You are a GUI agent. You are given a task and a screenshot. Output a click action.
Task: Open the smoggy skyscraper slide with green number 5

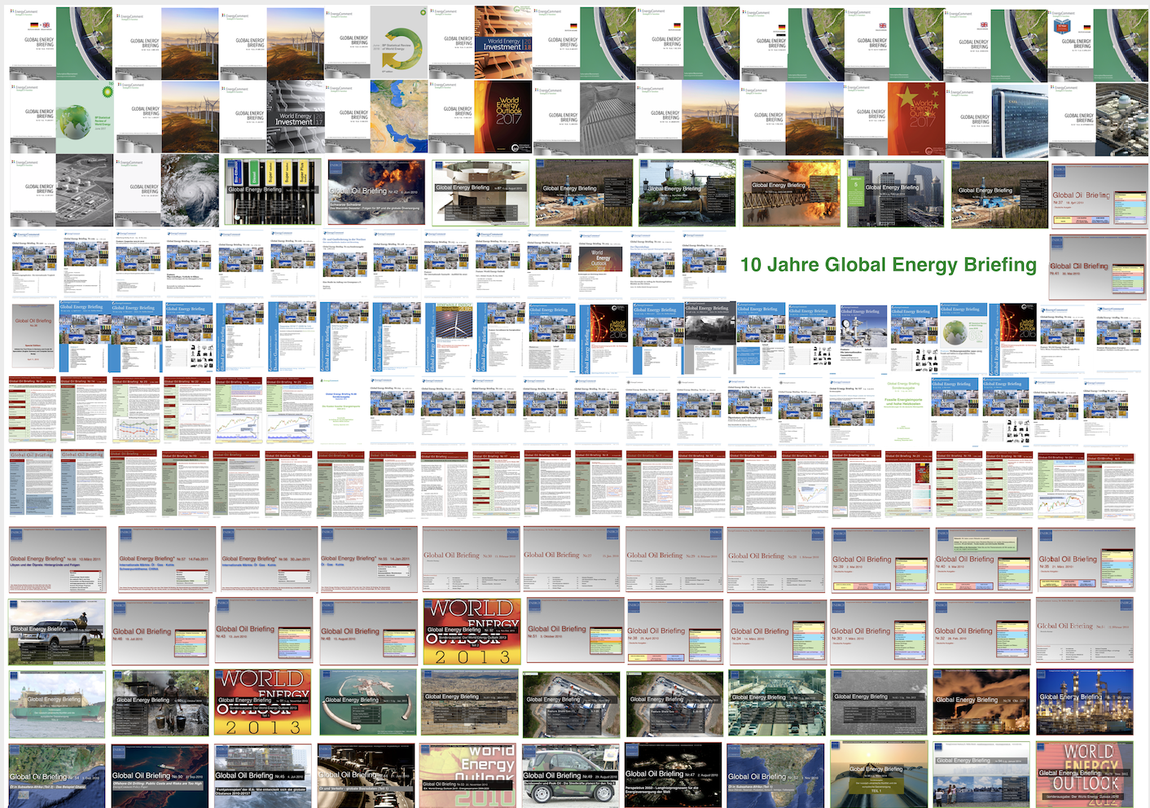pyautogui.click(x=895, y=193)
